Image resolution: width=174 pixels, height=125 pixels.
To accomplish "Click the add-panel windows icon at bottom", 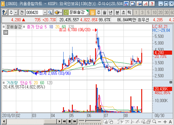I will 105,122.
